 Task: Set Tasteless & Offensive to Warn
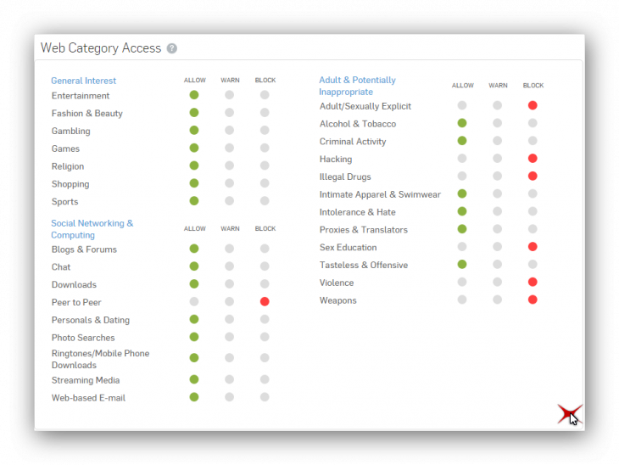[498, 264]
